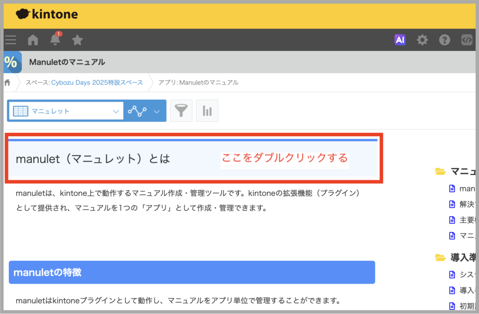Open the filter funnel icon
This screenshot has height=314, width=479.
181,111
